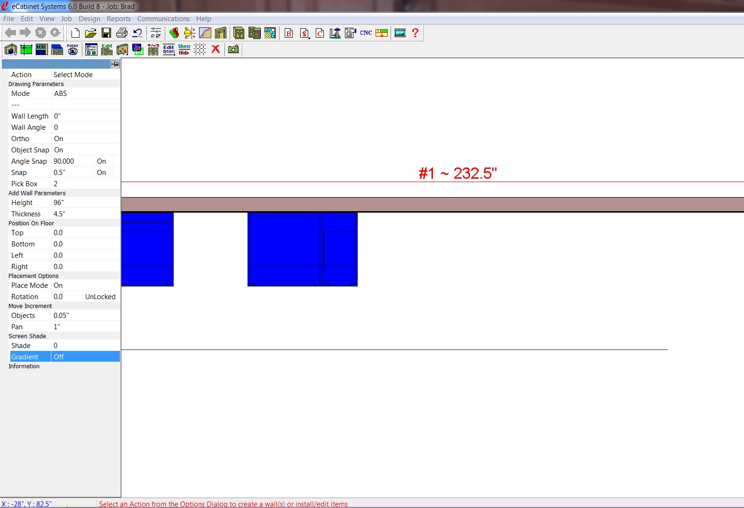
Task: Open the Design menu
Action: coord(89,19)
